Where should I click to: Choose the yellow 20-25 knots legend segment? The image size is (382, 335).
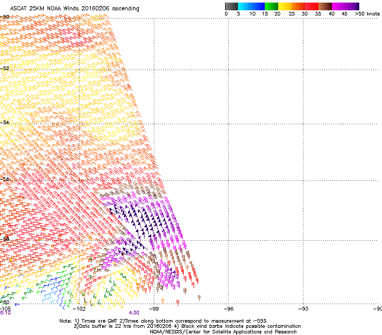coord(285,6)
